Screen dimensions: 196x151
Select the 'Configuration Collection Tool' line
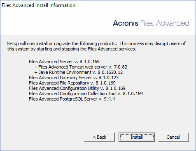(86, 94)
